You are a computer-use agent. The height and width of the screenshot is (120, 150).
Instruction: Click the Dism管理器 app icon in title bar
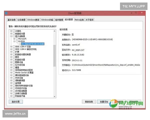[6, 13]
